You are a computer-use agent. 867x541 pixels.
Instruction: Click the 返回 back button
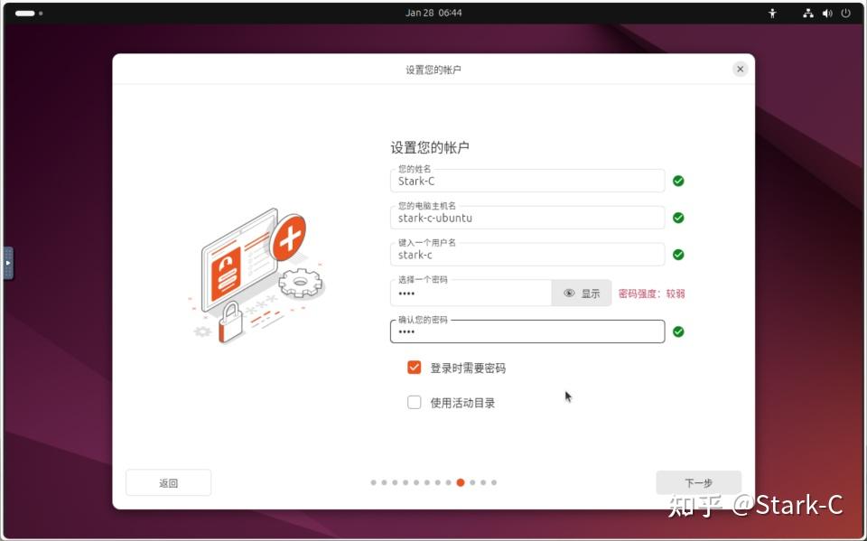(169, 483)
